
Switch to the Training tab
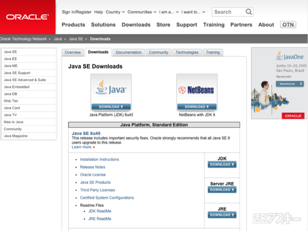click(213, 52)
